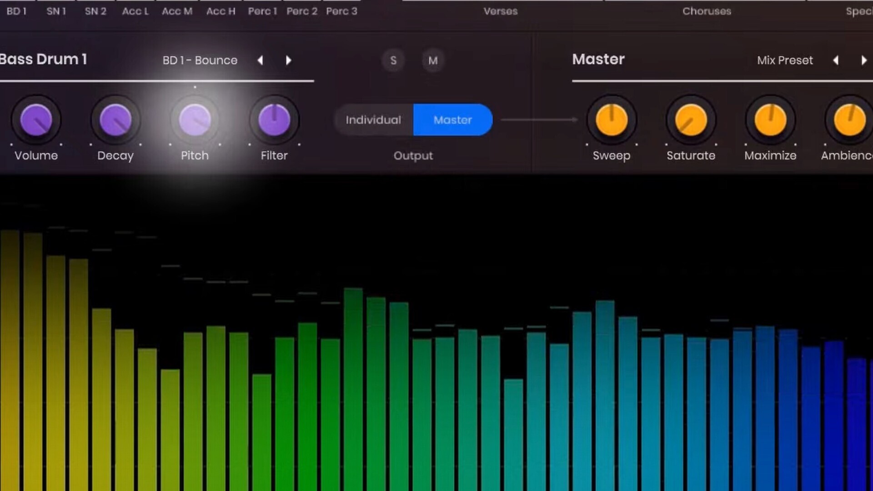Open the BD 1 - Bounce preset selector
Image resolution: width=873 pixels, height=491 pixels.
click(x=200, y=60)
